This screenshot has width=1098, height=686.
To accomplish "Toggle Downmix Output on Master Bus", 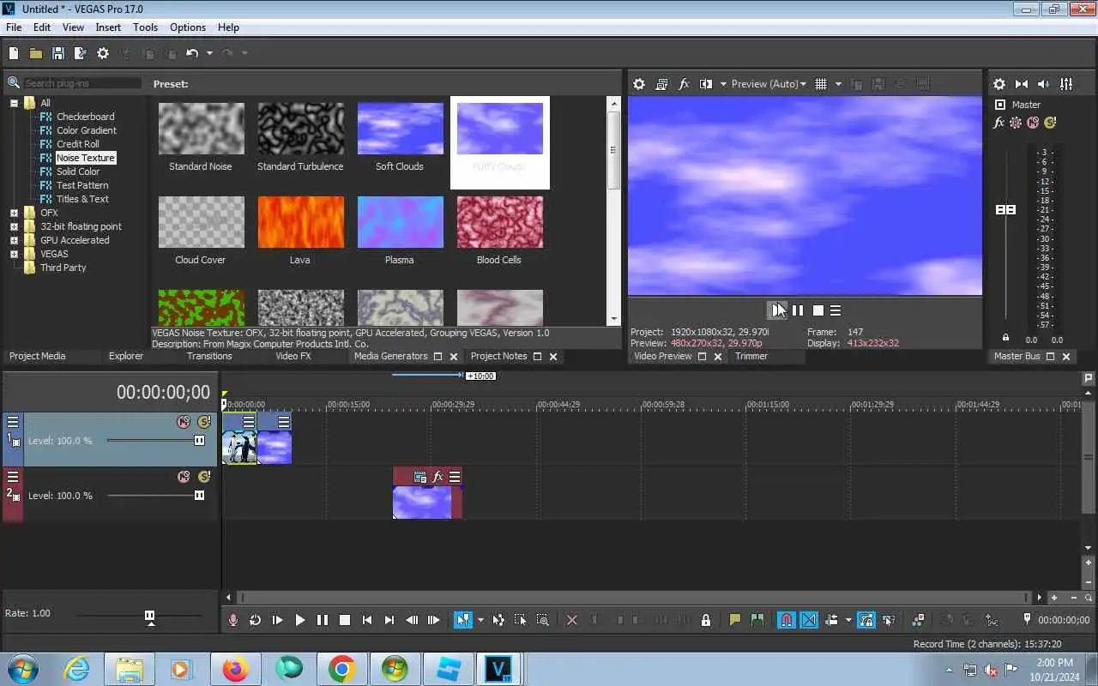I will click(1022, 84).
